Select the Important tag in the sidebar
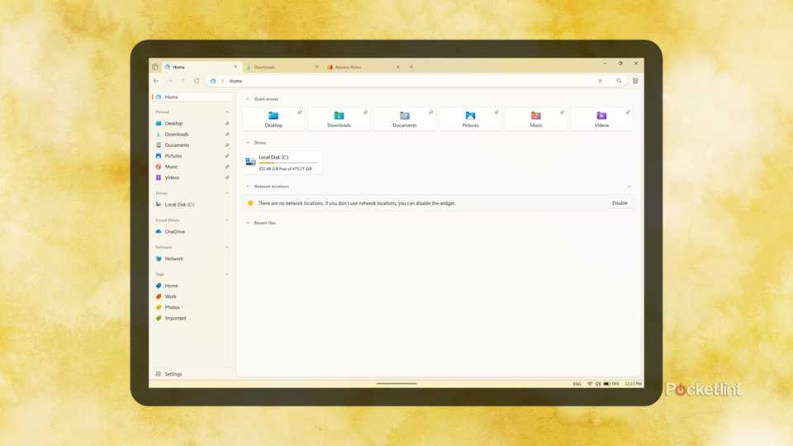 pyautogui.click(x=192, y=319)
